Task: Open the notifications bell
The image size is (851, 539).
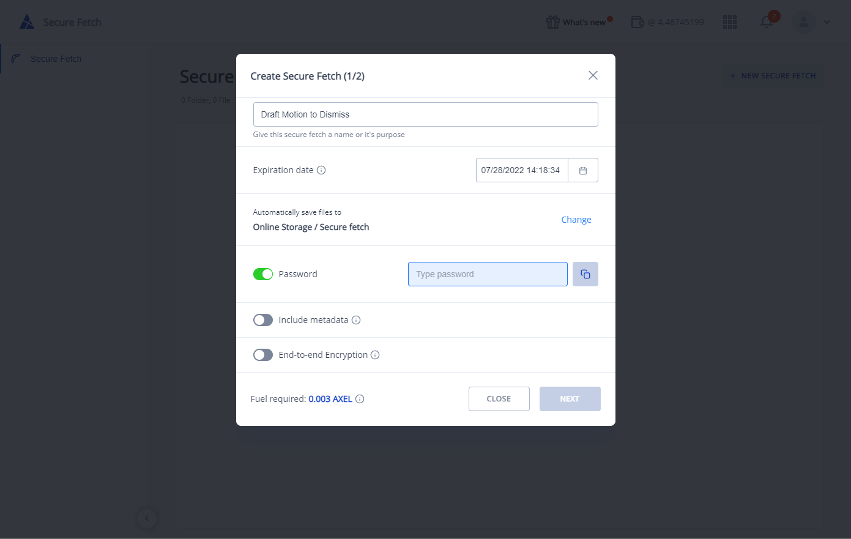Action: tap(766, 22)
